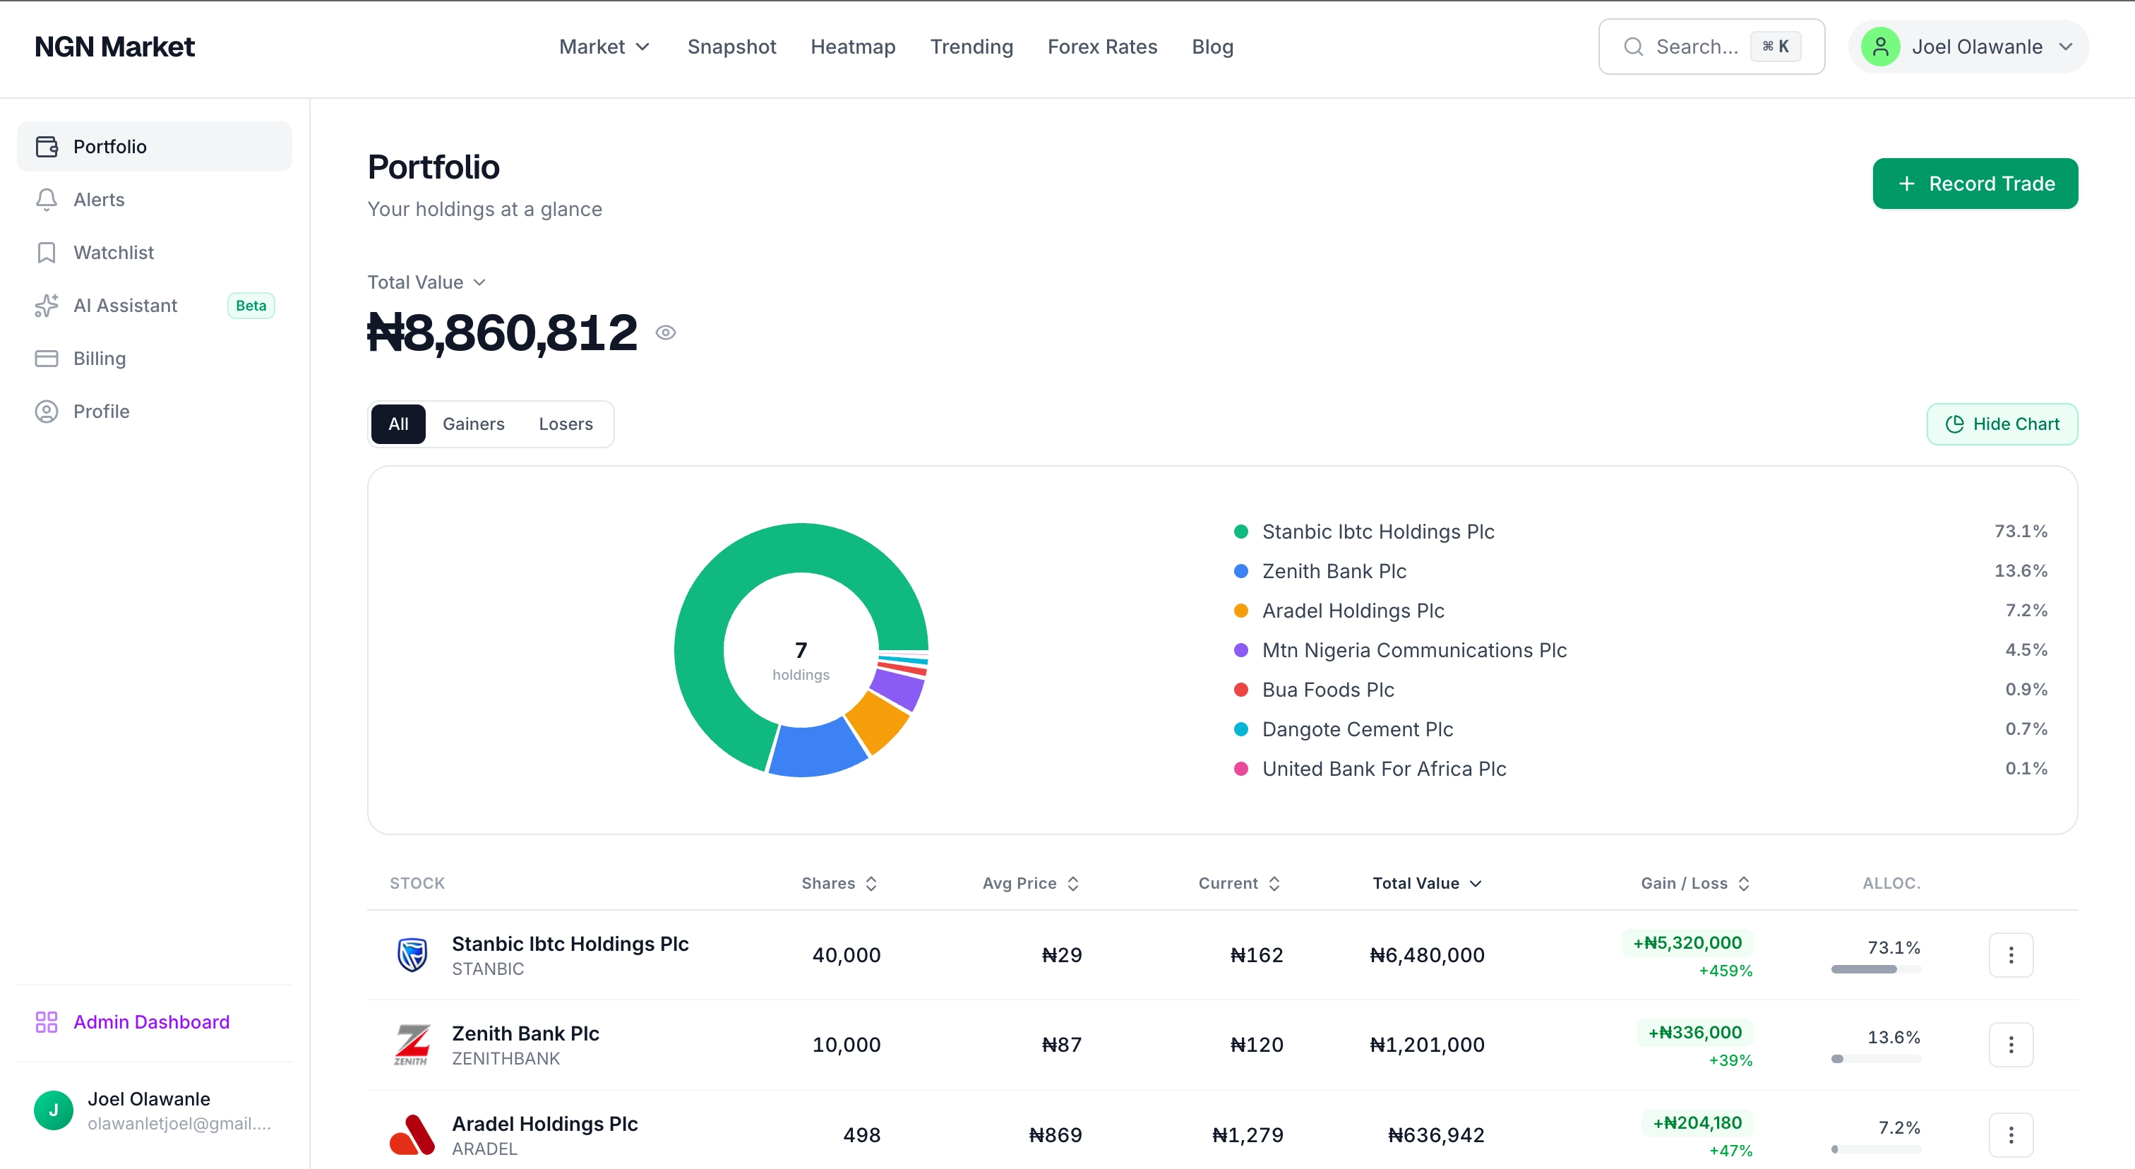The height and width of the screenshot is (1169, 2135).
Task: Open the Portfolio sidebar icon
Action: (x=47, y=146)
